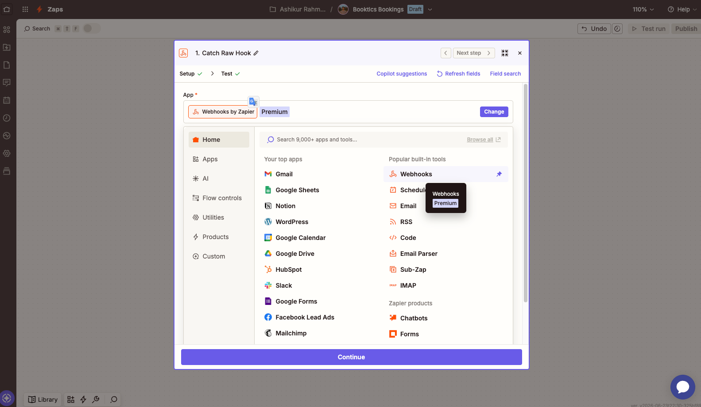This screenshot has height=407, width=701.
Task: Click the Change app button
Action: [x=494, y=112]
